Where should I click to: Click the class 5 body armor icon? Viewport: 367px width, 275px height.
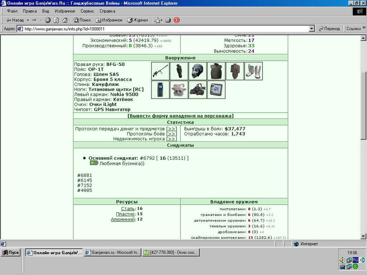(x=216, y=71)
